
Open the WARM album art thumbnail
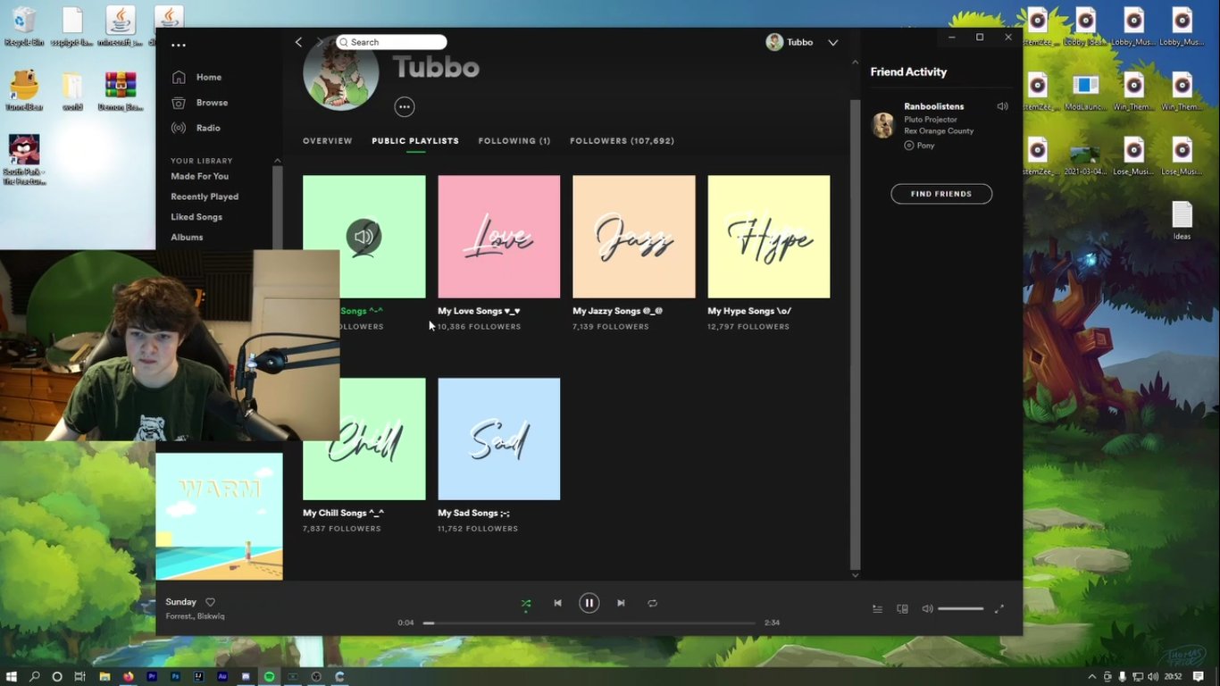219,516
